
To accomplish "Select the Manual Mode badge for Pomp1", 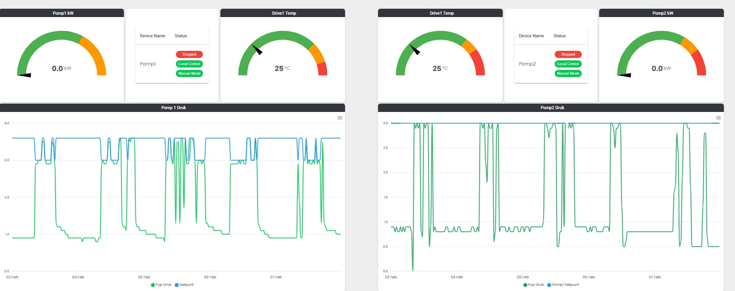I will (x=189, y=73).
